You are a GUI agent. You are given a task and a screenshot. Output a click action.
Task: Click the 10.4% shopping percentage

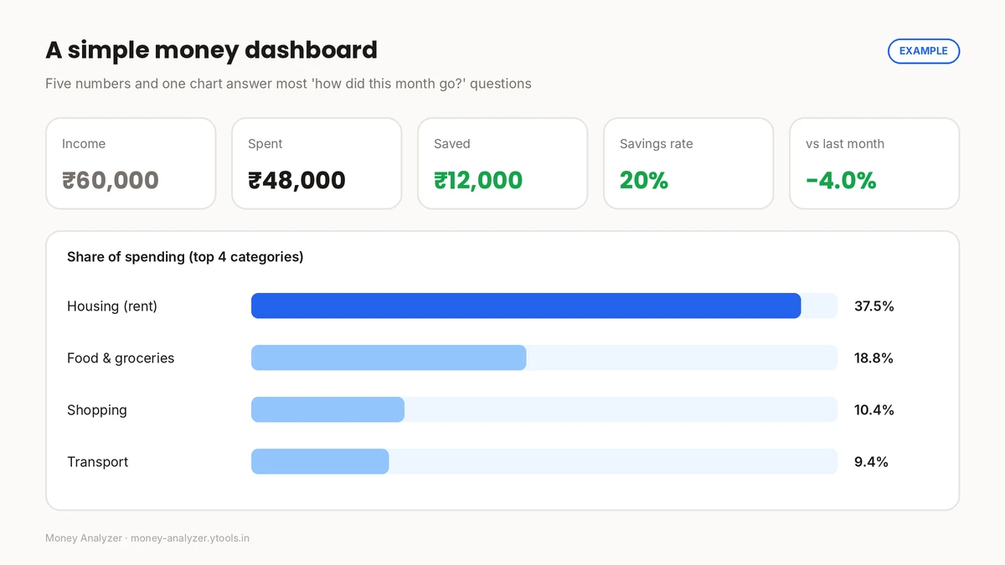click(874, 410)
